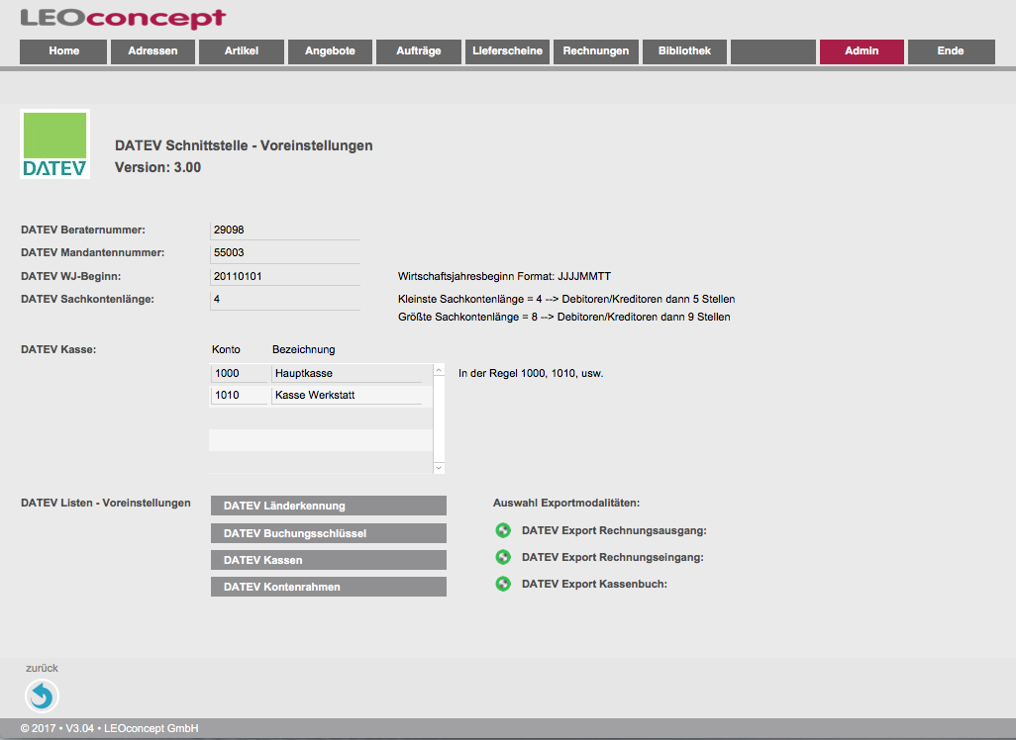Screen dimensions: 1016x740
Task: Edit the Kasse Werkstatt Bezeichnung field
Action: 347,395
